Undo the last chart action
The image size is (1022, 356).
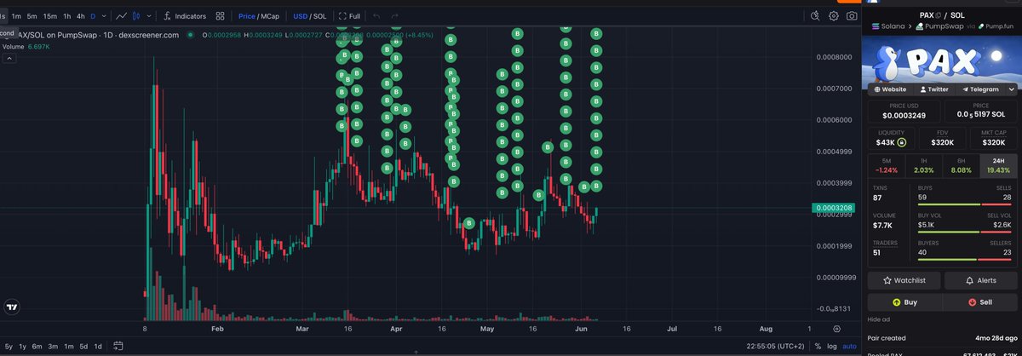(x=376, y=15)
